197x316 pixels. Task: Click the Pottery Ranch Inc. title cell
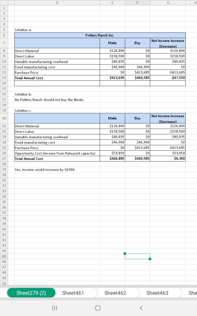pos(100,35)
